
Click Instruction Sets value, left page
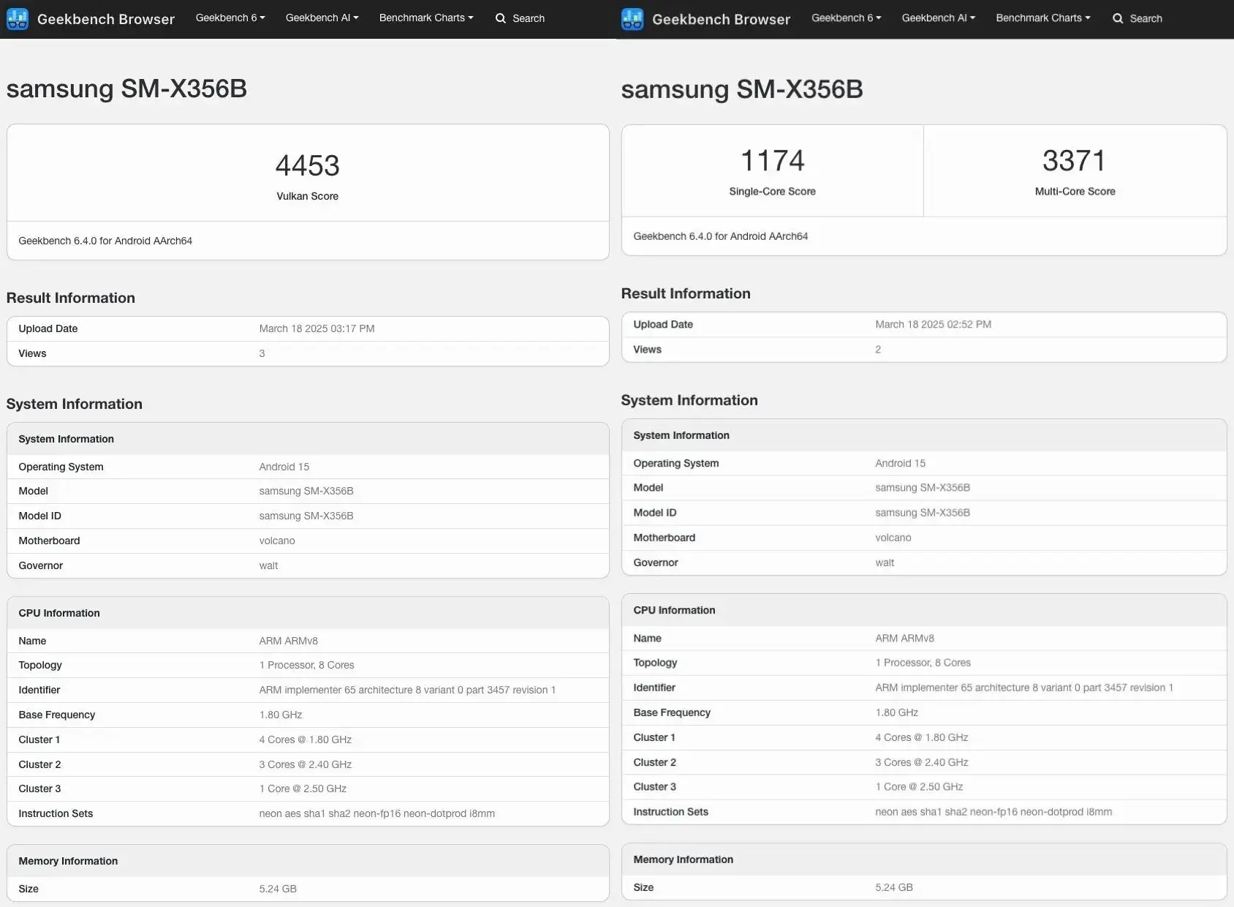(377, 814)
